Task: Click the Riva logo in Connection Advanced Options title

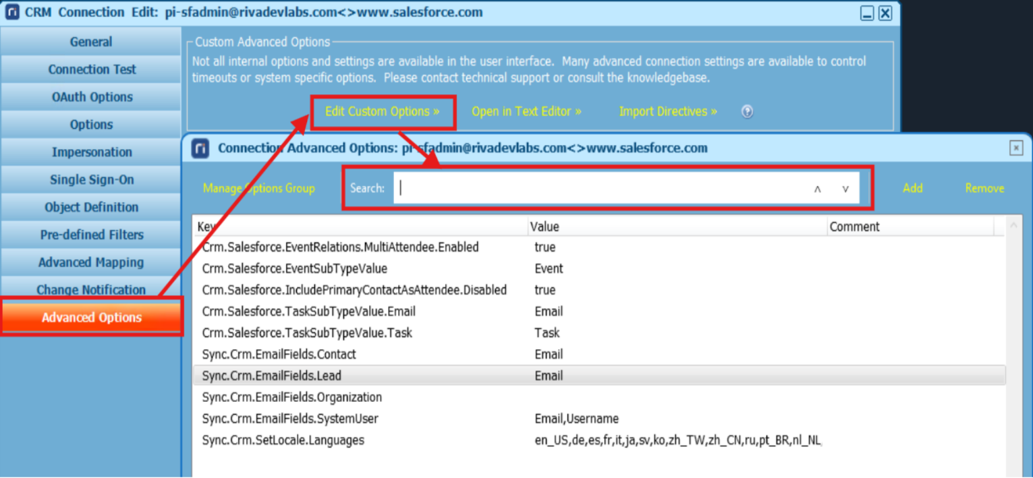Action: 200,148
